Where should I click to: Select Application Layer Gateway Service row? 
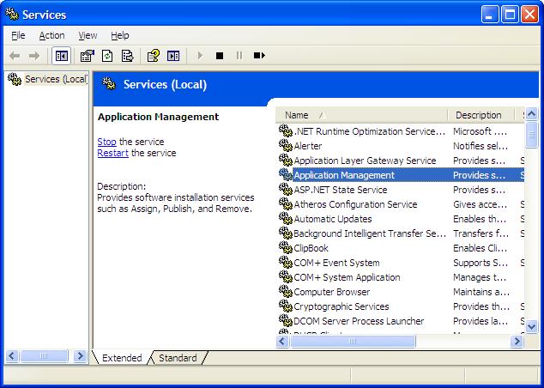pos(401,161)
